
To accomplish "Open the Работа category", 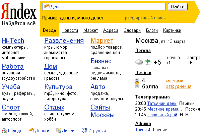I will click(x=13, y=66).
